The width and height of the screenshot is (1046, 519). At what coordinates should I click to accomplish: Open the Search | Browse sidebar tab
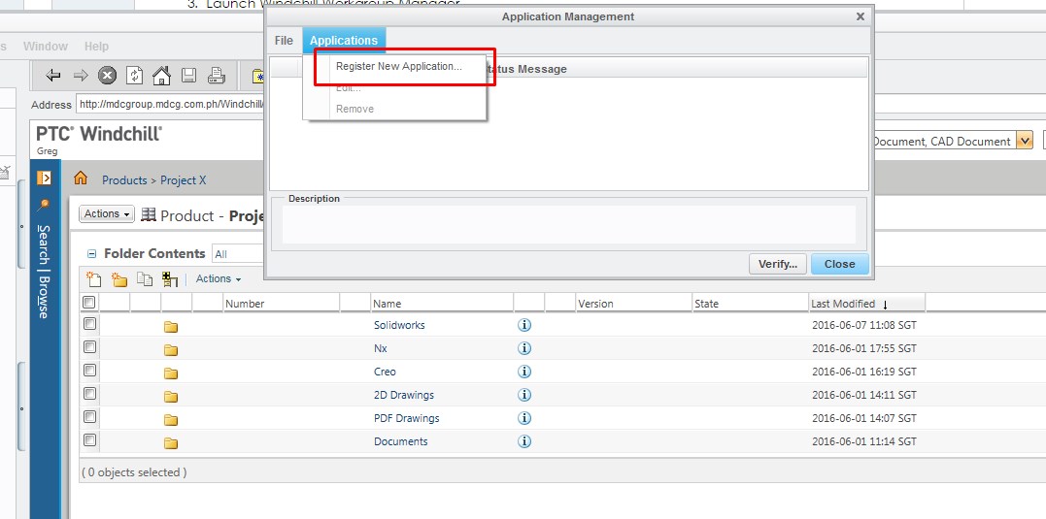tap(44, 272)
